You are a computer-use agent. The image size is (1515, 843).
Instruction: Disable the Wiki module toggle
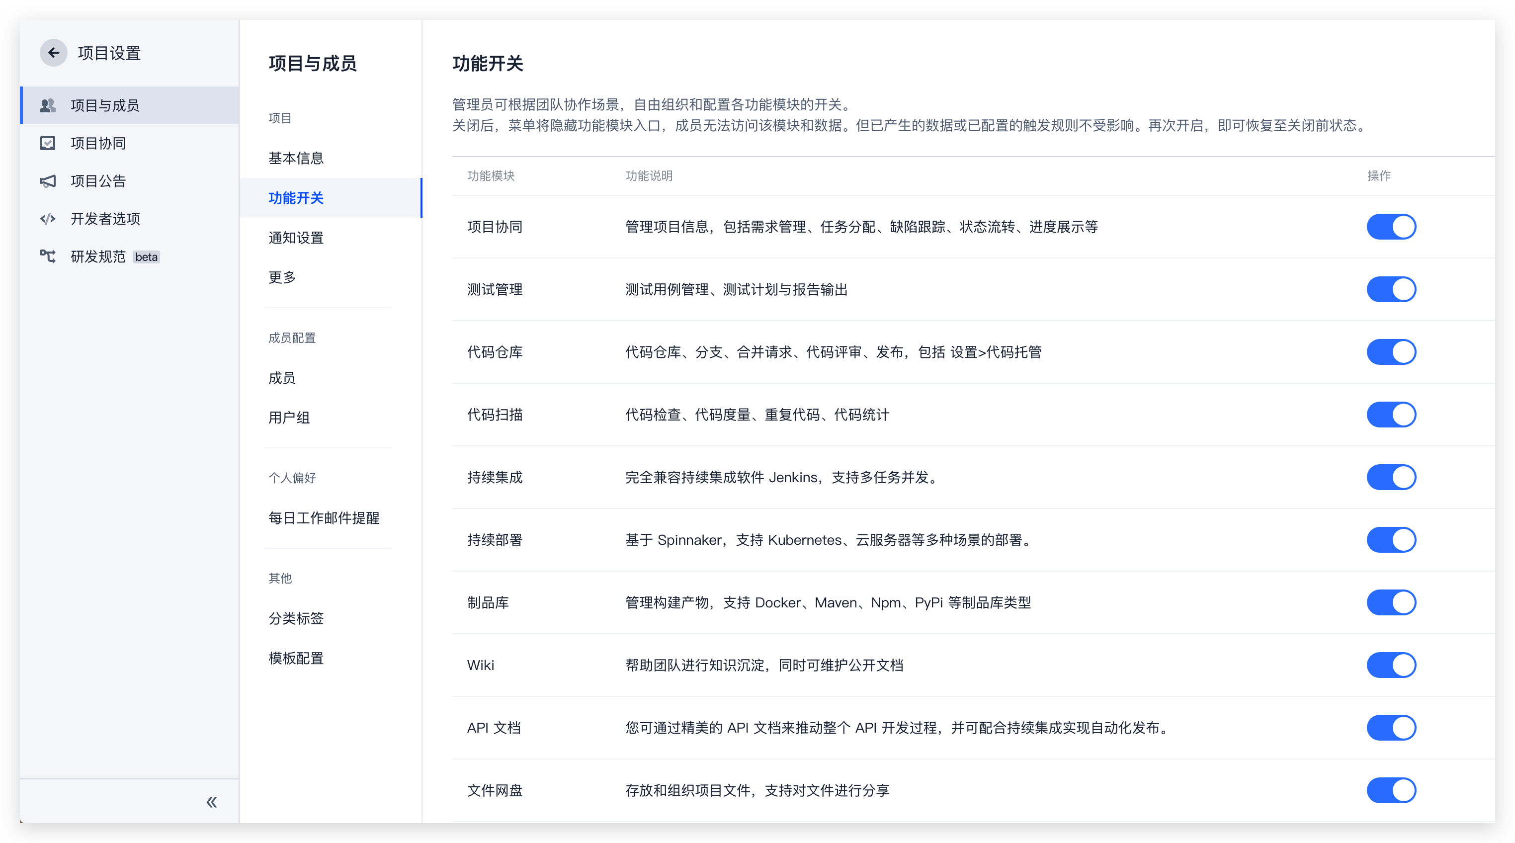pos(1391,665)
